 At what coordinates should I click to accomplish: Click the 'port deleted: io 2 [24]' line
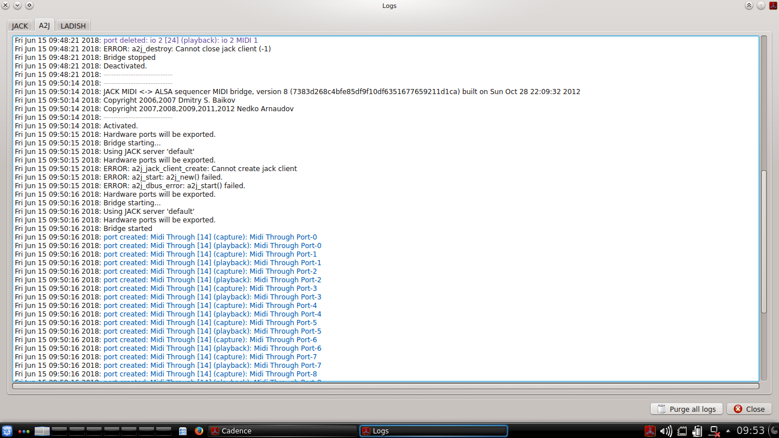click(x=136, y=40)
